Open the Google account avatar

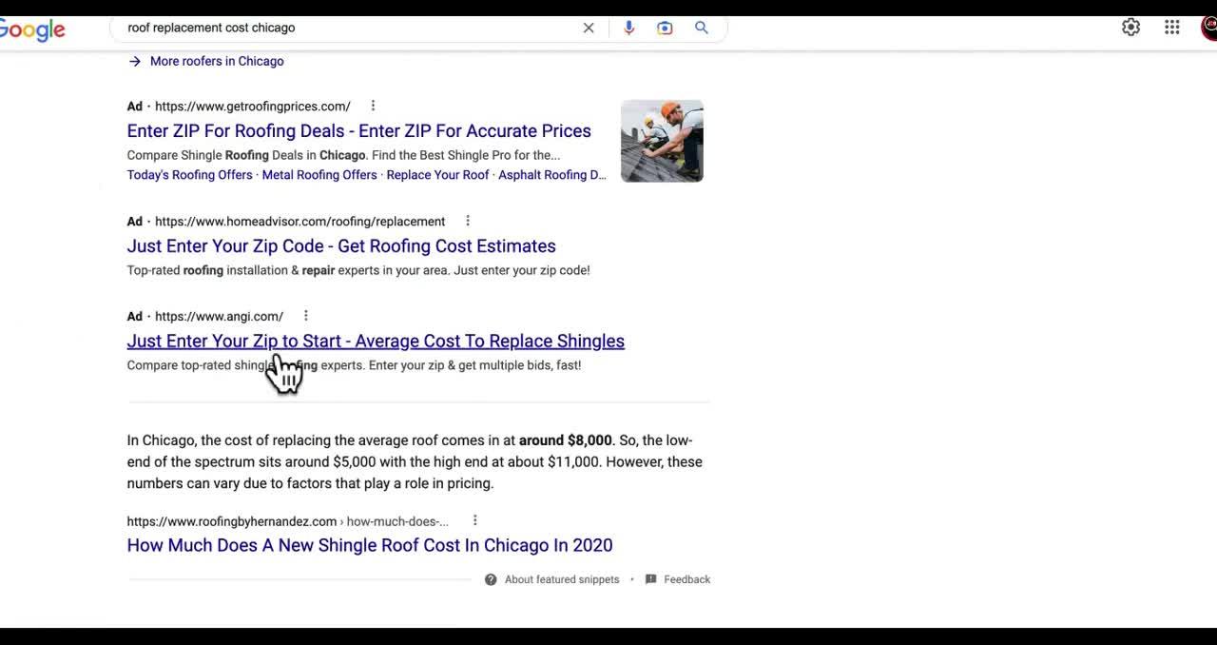coord(1209,28)
